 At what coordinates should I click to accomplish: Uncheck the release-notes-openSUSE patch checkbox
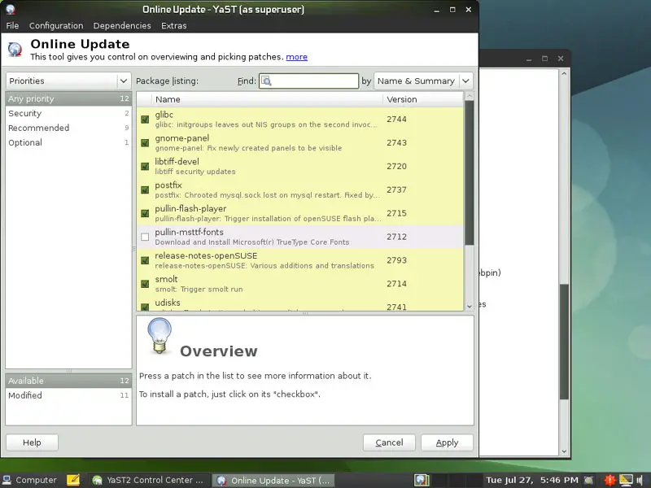click(145, 260)
